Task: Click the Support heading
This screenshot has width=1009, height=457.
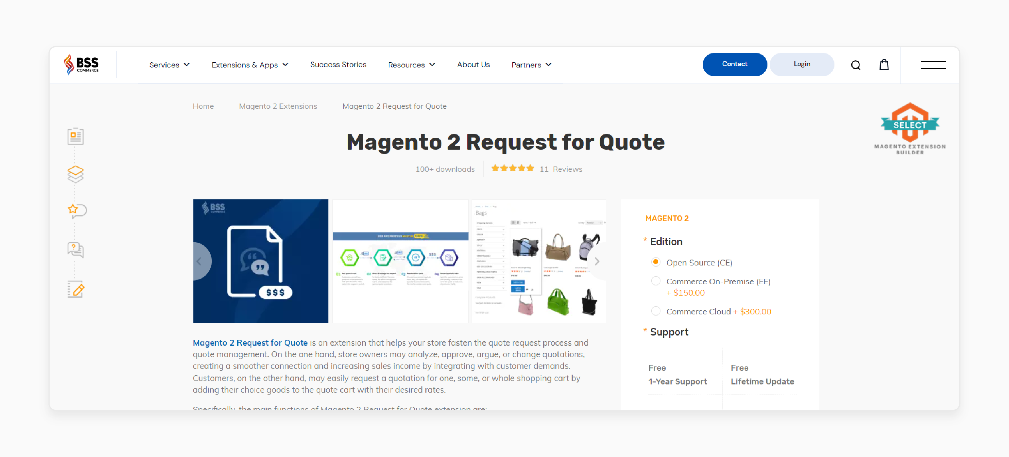Action: 669,332
